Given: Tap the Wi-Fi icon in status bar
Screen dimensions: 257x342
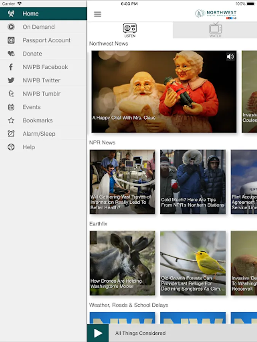Looking at the screenshot, I should [19, 4].
